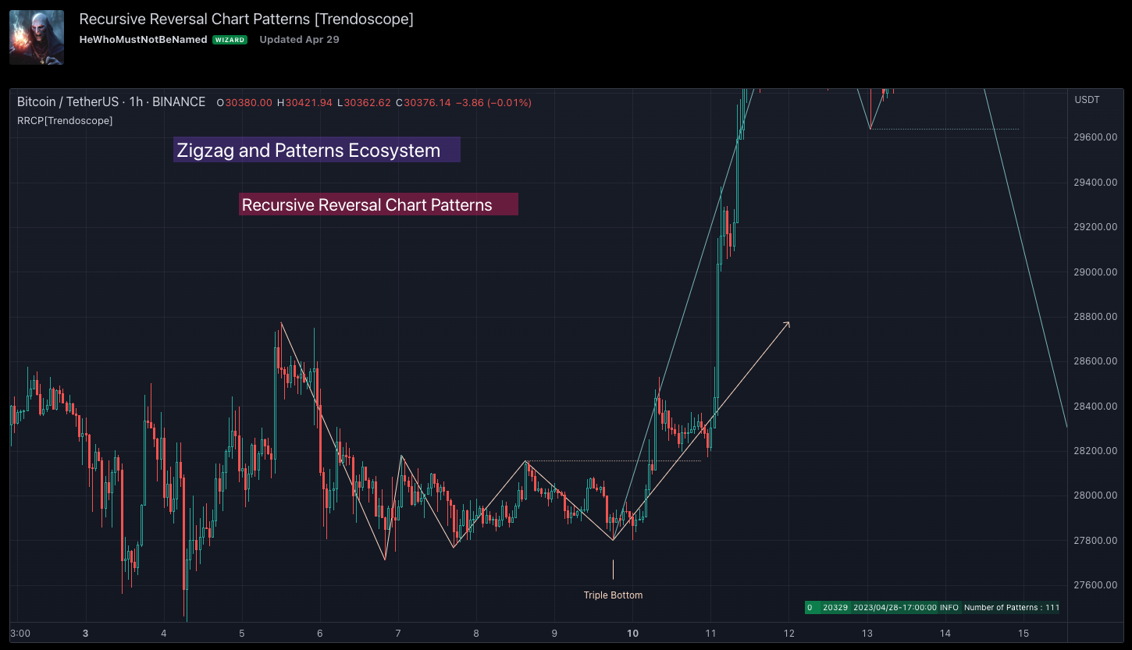Click the open price value O30380.00
This screenshot has height=650, width=1132.
point(244,102)
